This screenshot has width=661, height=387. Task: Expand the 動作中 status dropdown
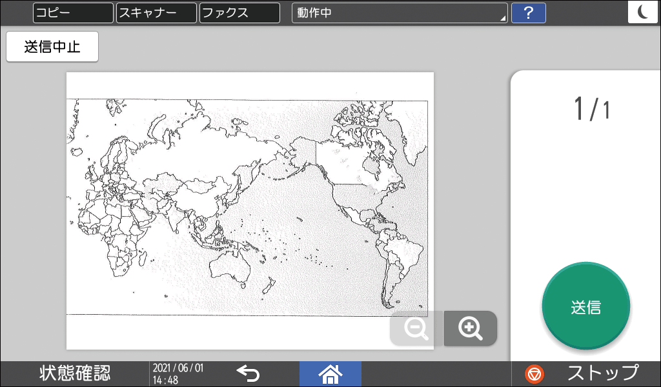[x=399, y=13]
